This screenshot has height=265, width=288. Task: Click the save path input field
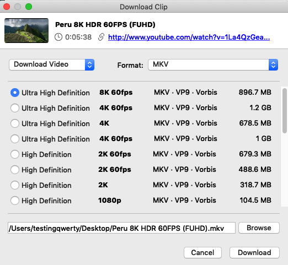(x=121, y=228)
